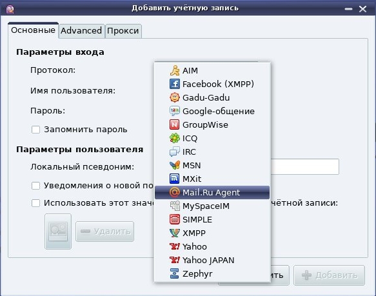Minimize the Add Account dialog
The height and width of the screenshot is (296, 376).
[348, 9]
